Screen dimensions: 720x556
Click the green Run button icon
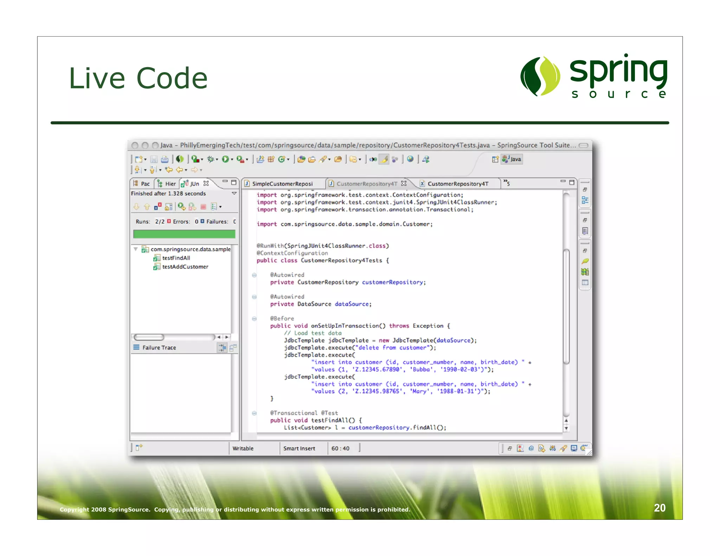click(x=225, y=159)
